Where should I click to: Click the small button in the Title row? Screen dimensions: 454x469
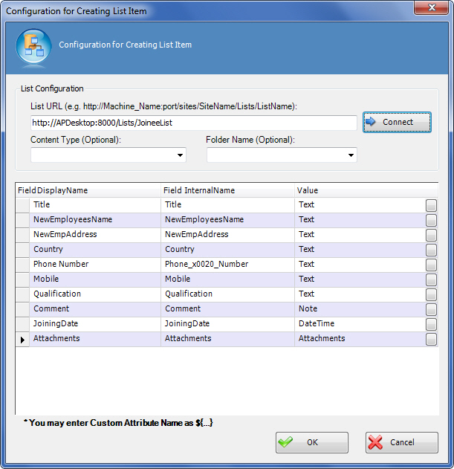(431, 205)
